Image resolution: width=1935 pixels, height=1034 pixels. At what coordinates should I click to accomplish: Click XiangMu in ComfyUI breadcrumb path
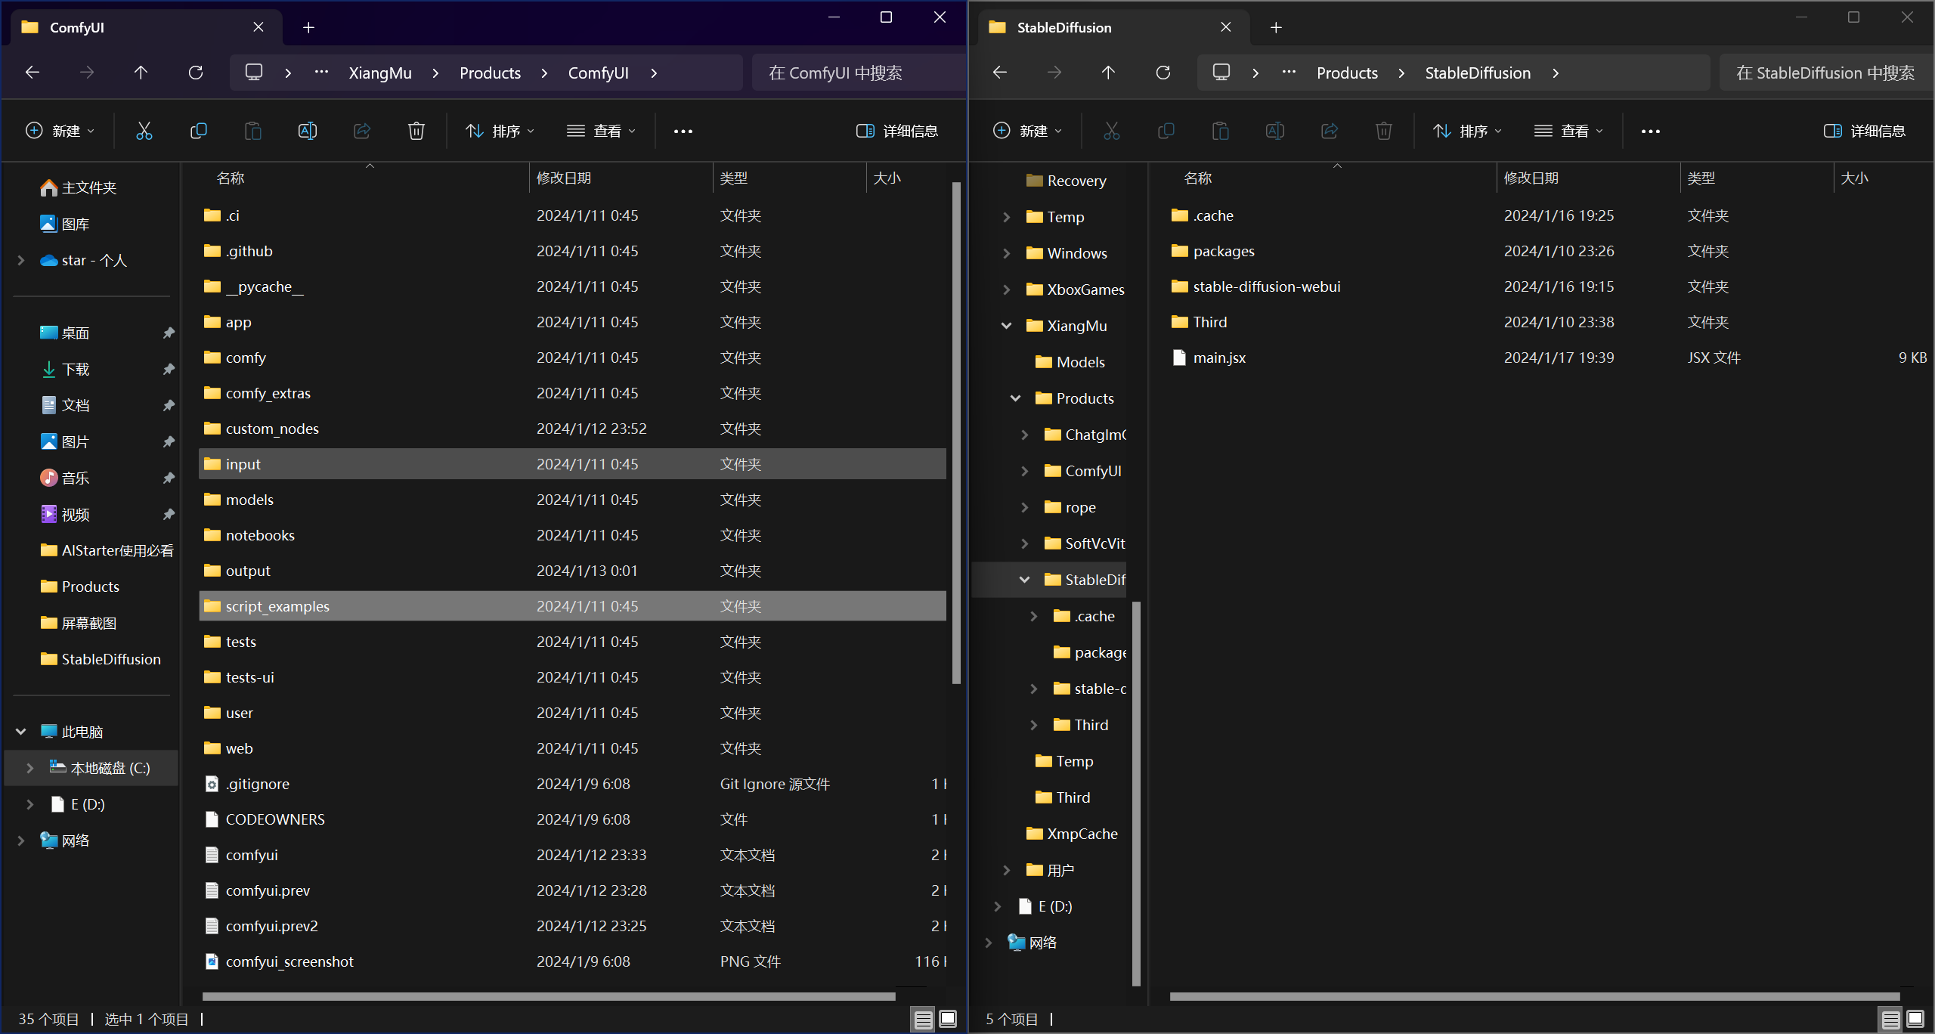[x=380, y=73]
